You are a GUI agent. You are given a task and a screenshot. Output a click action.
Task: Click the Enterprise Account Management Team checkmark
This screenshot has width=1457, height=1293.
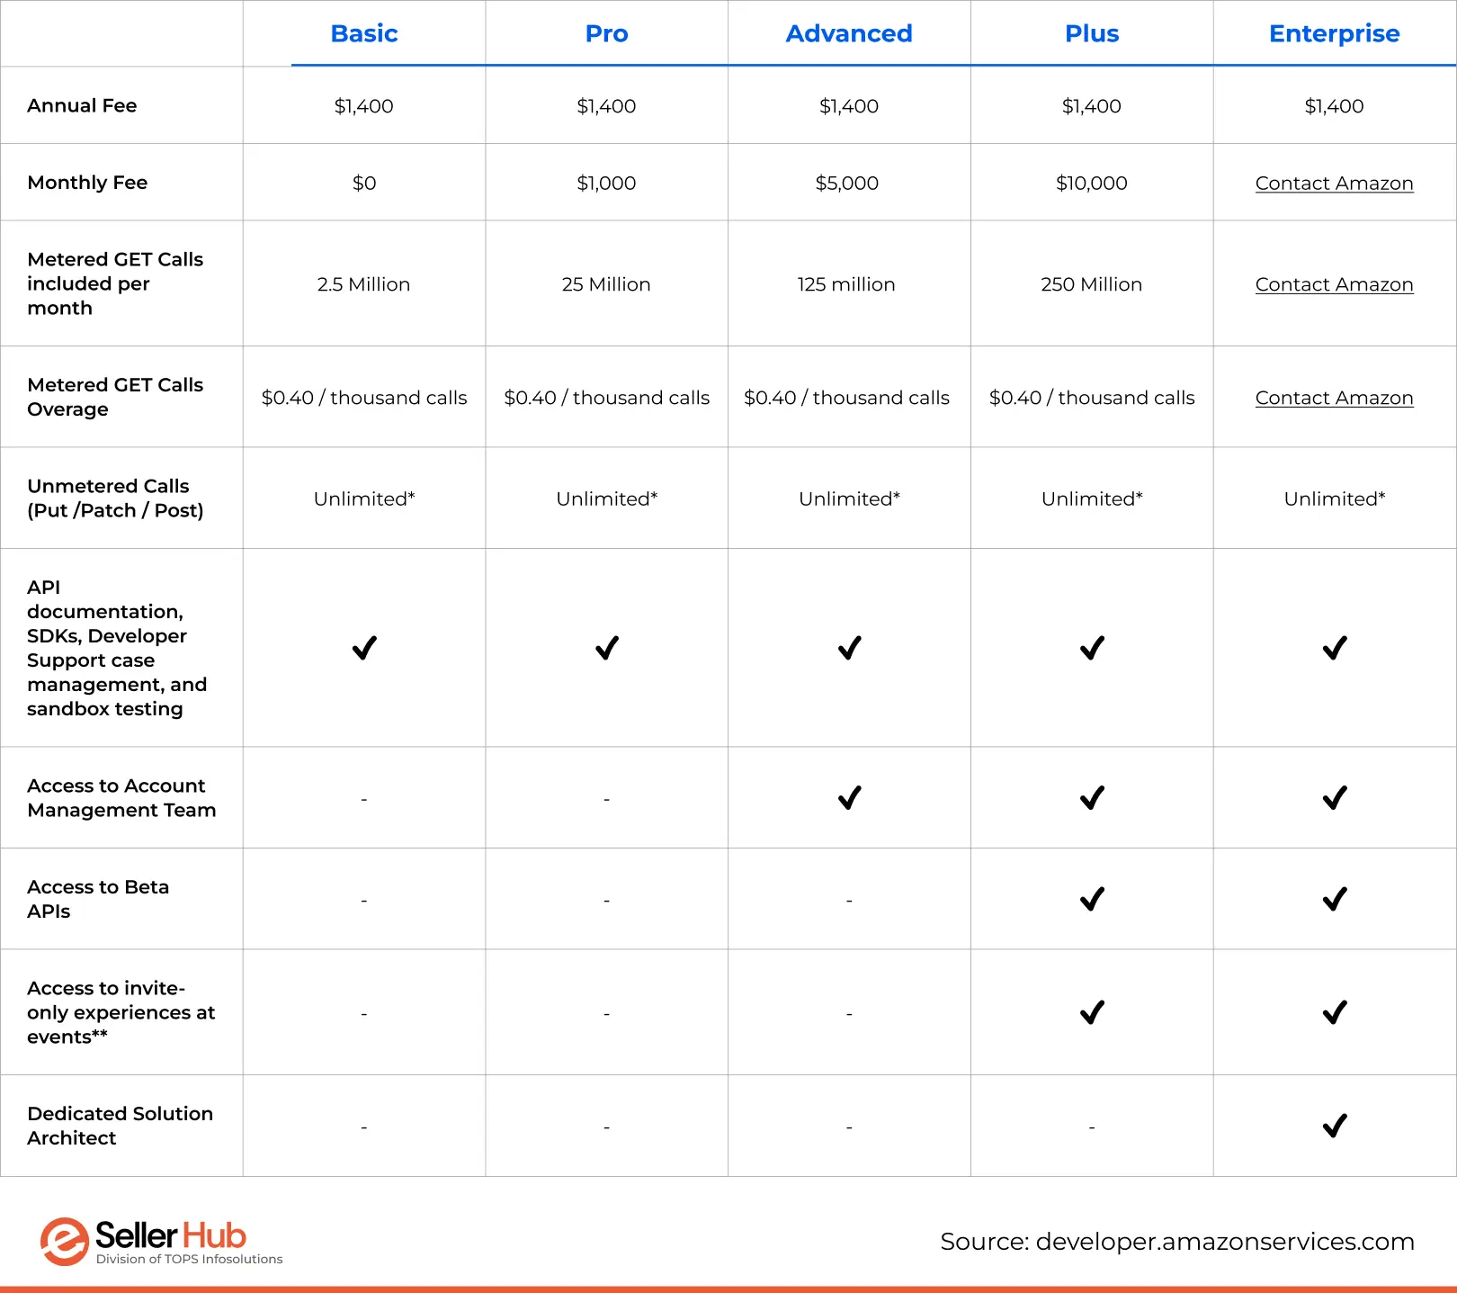coord(1335,798)
